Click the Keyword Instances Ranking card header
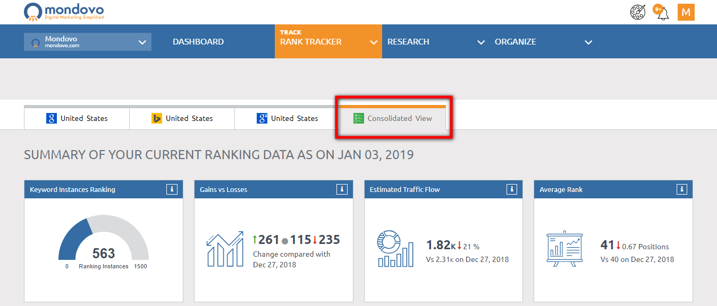 104,189
